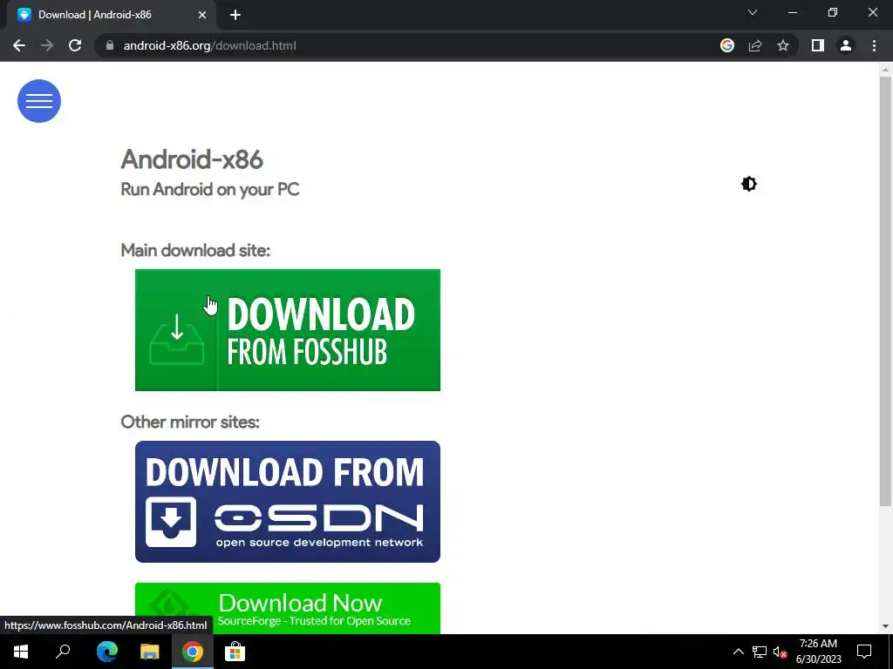Open the clock showing 7:26 AM
The width and height of the screenshot is (893, 669).
(818, 652)
